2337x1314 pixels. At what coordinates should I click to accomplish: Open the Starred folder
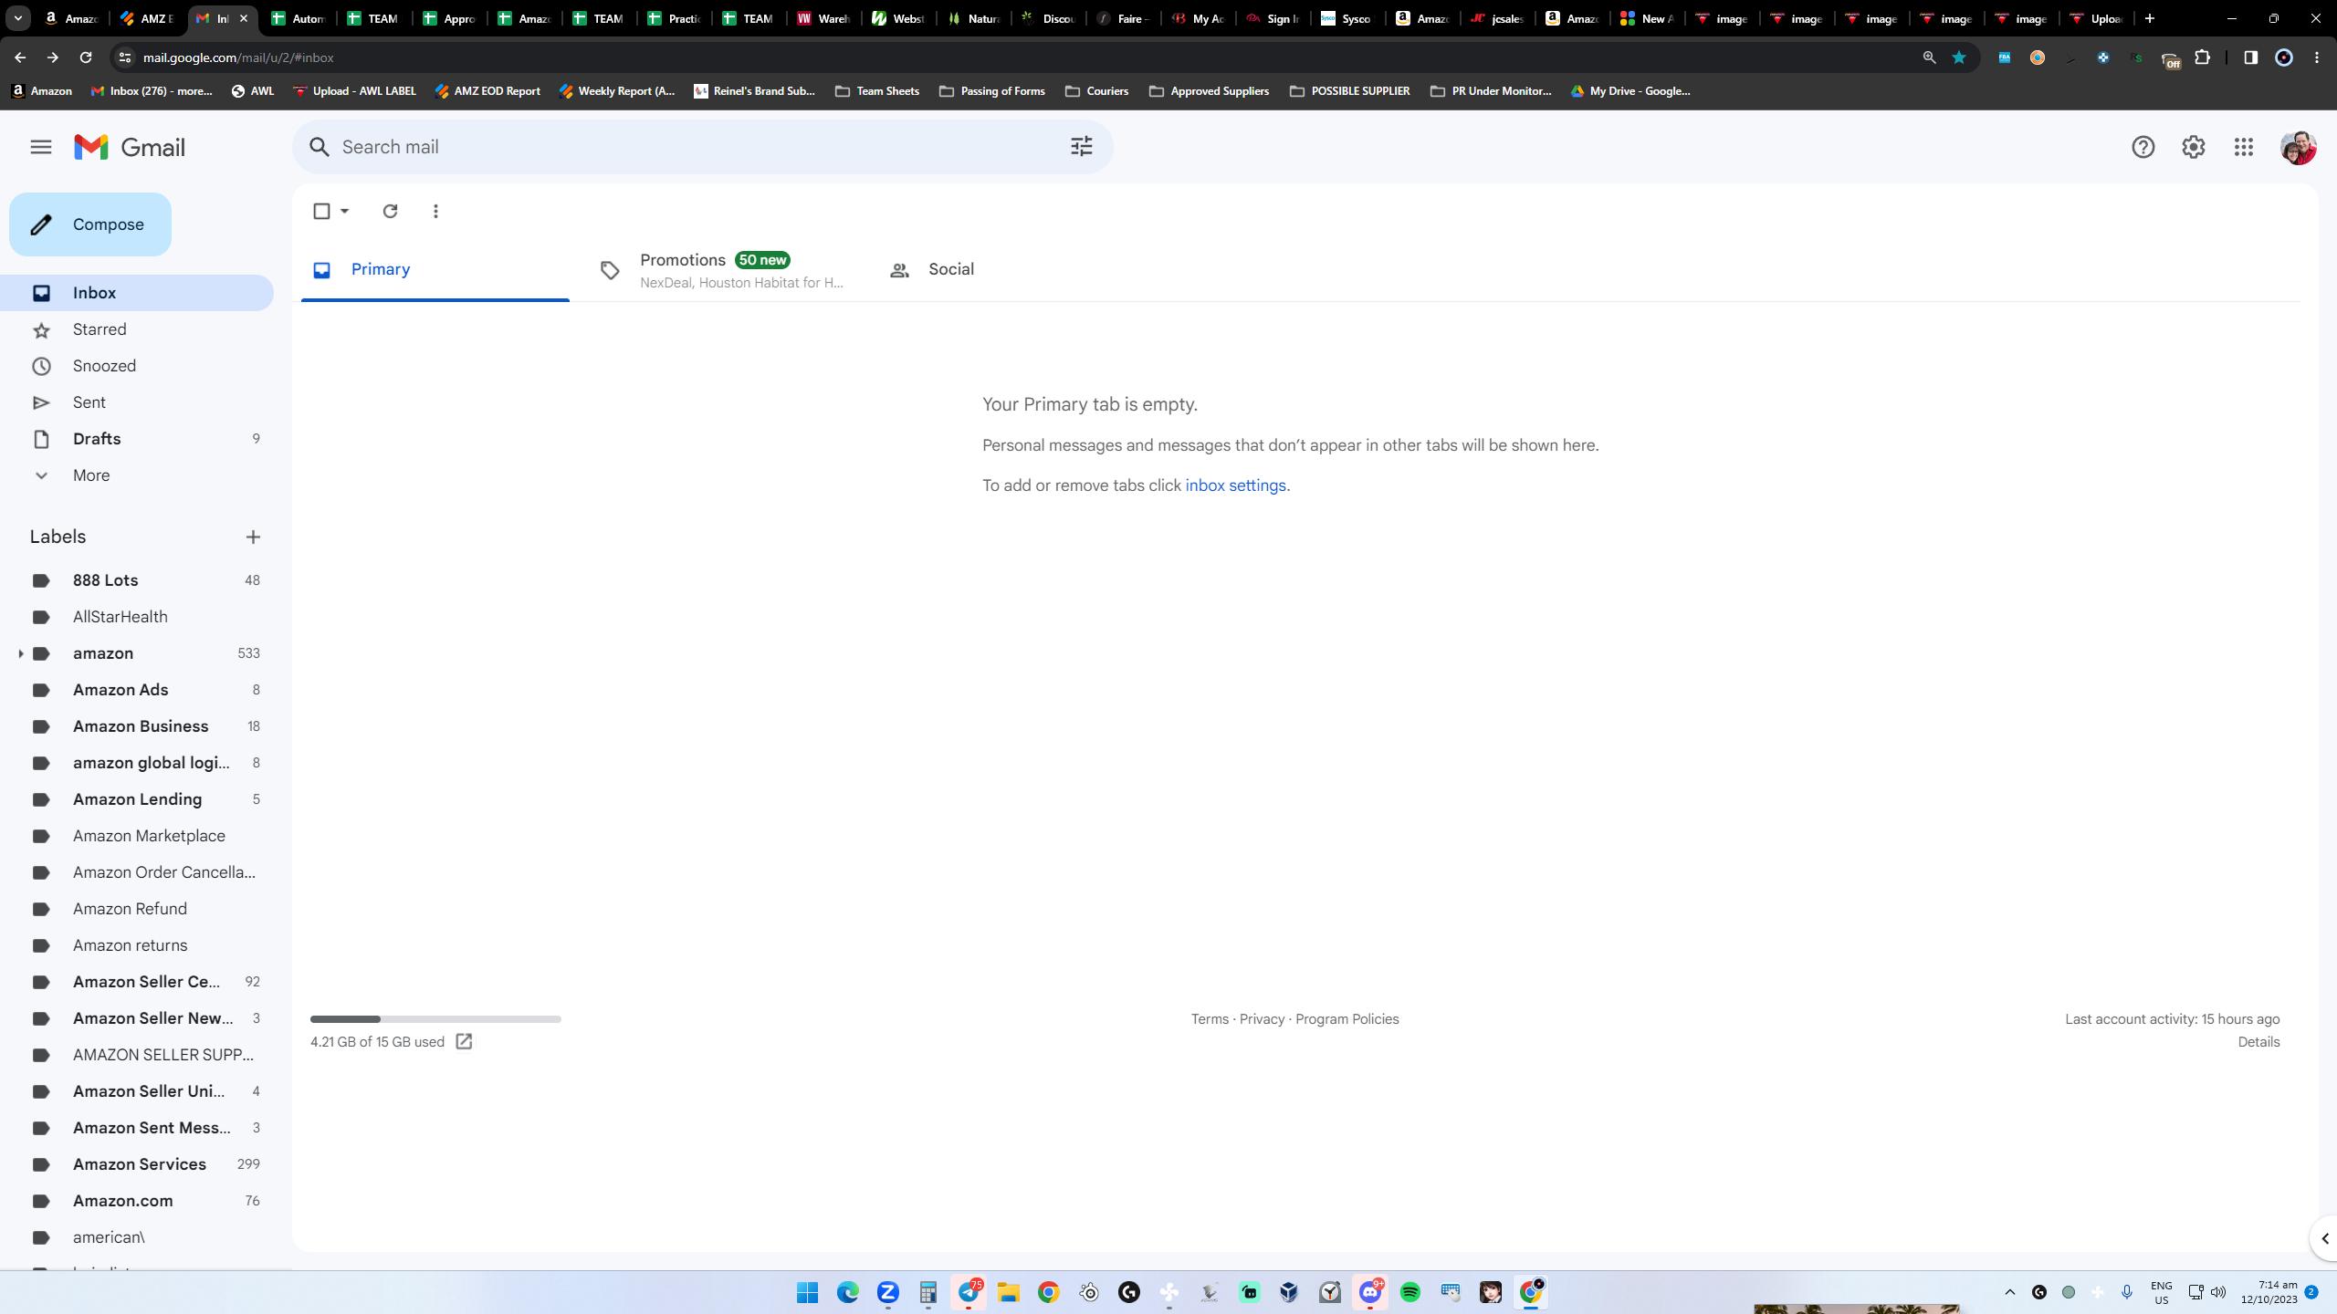[137, 329]
